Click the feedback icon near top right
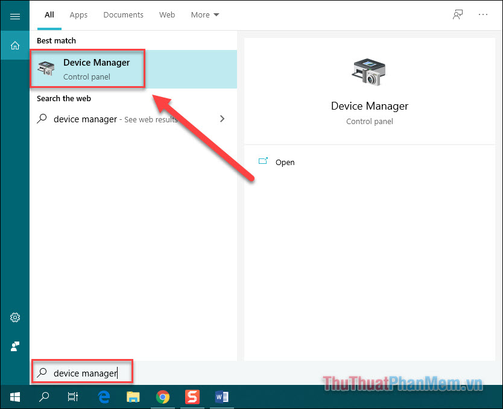This screenshot has height=409, width=503. pos(458,14)
